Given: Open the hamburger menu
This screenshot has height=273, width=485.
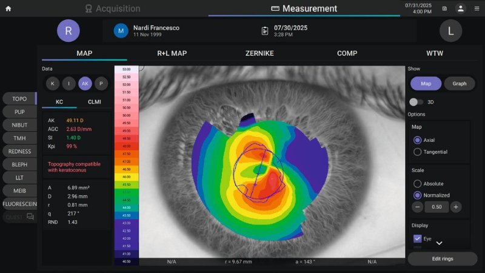Looking at the screenshot, I should click(x=477, y=8).
